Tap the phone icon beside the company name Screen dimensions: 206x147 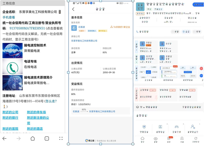point(60,12)
